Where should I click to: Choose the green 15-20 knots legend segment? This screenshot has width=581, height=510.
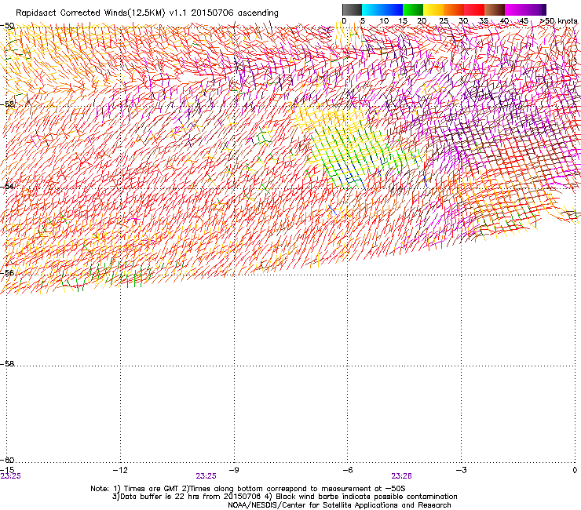click(x=413, y=9)
